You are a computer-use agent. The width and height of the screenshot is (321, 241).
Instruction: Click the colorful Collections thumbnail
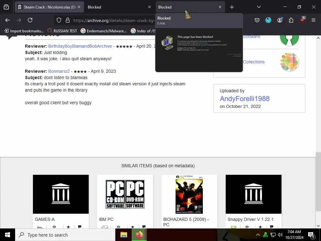(289, 62)
